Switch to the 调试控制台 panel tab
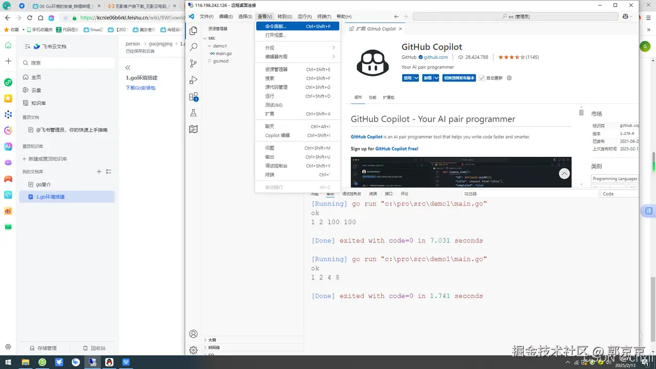656x369 pixels. [x=352, y=194]
